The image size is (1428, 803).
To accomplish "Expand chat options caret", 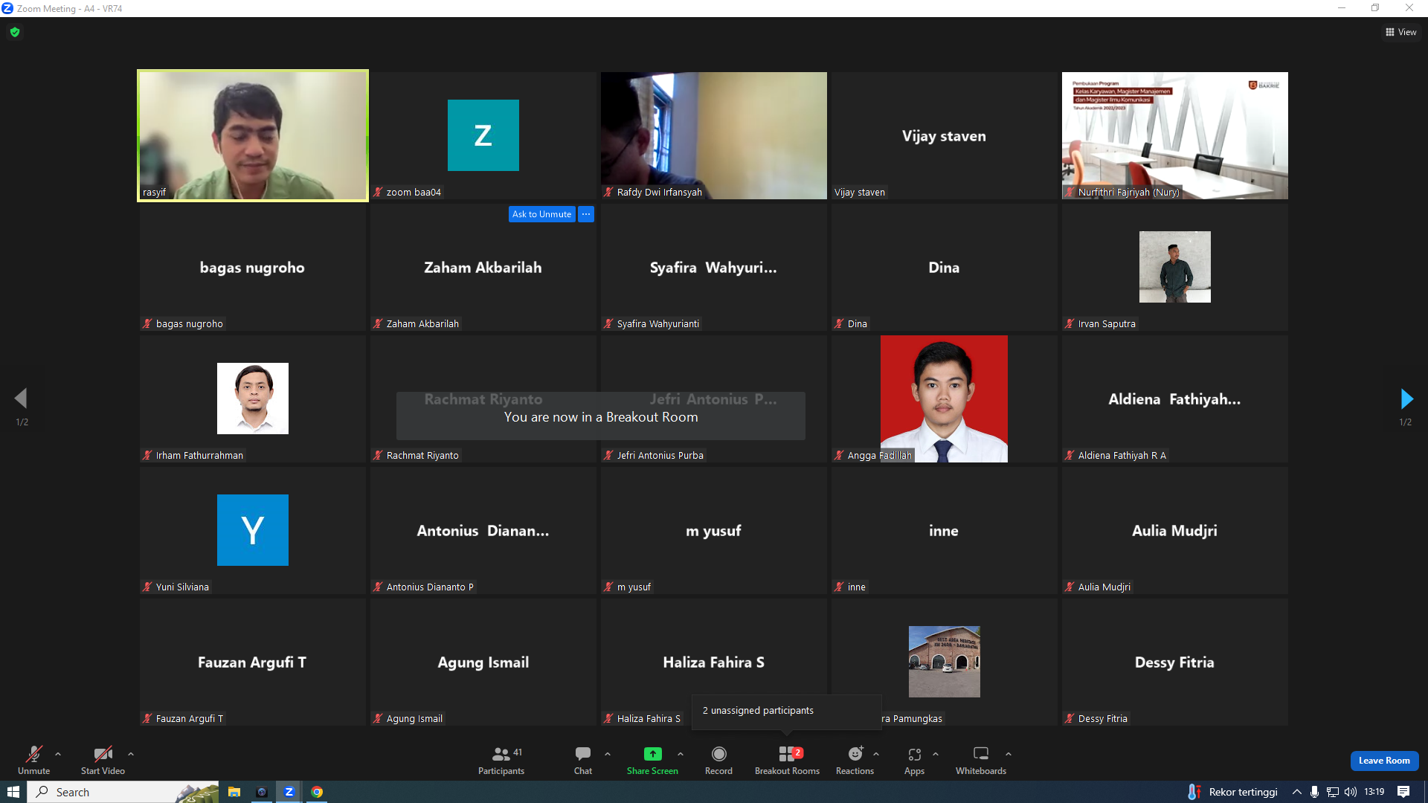I will 608,754.
